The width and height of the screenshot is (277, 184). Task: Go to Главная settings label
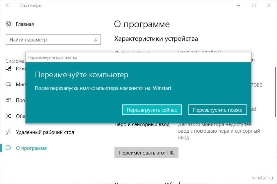25,24
